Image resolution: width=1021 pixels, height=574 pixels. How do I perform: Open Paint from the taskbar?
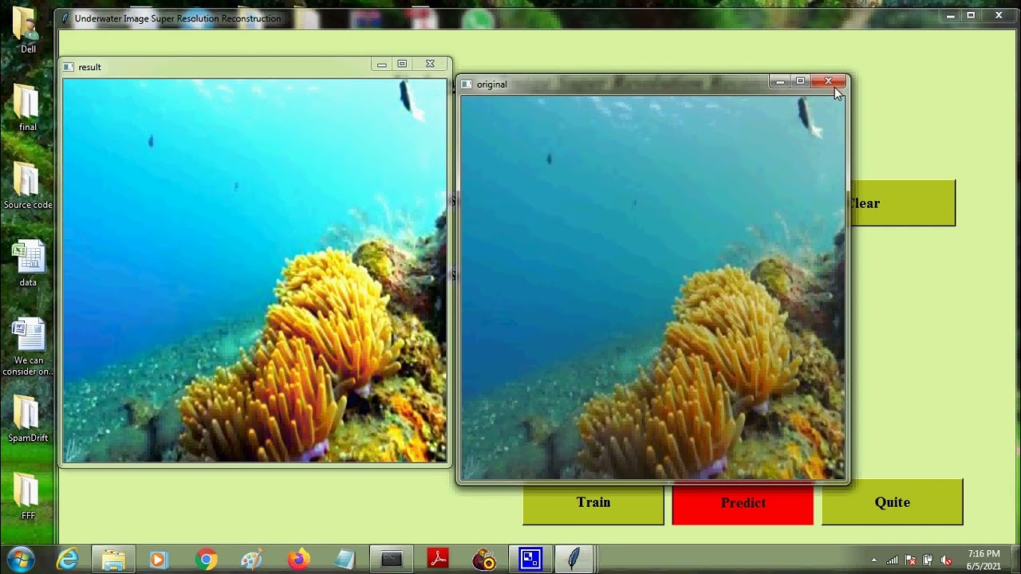[252, 560]
